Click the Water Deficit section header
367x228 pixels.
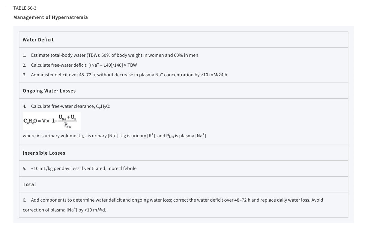(x=38, y=40)
